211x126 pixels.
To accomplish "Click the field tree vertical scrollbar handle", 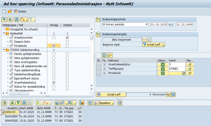I will 92,37.
